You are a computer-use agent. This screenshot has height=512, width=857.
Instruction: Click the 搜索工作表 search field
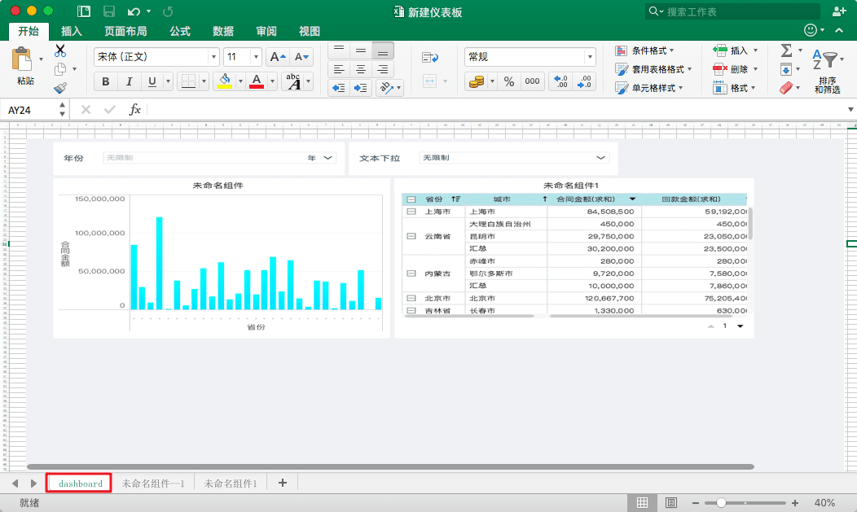pyautogui.click(x=737, y=11)
